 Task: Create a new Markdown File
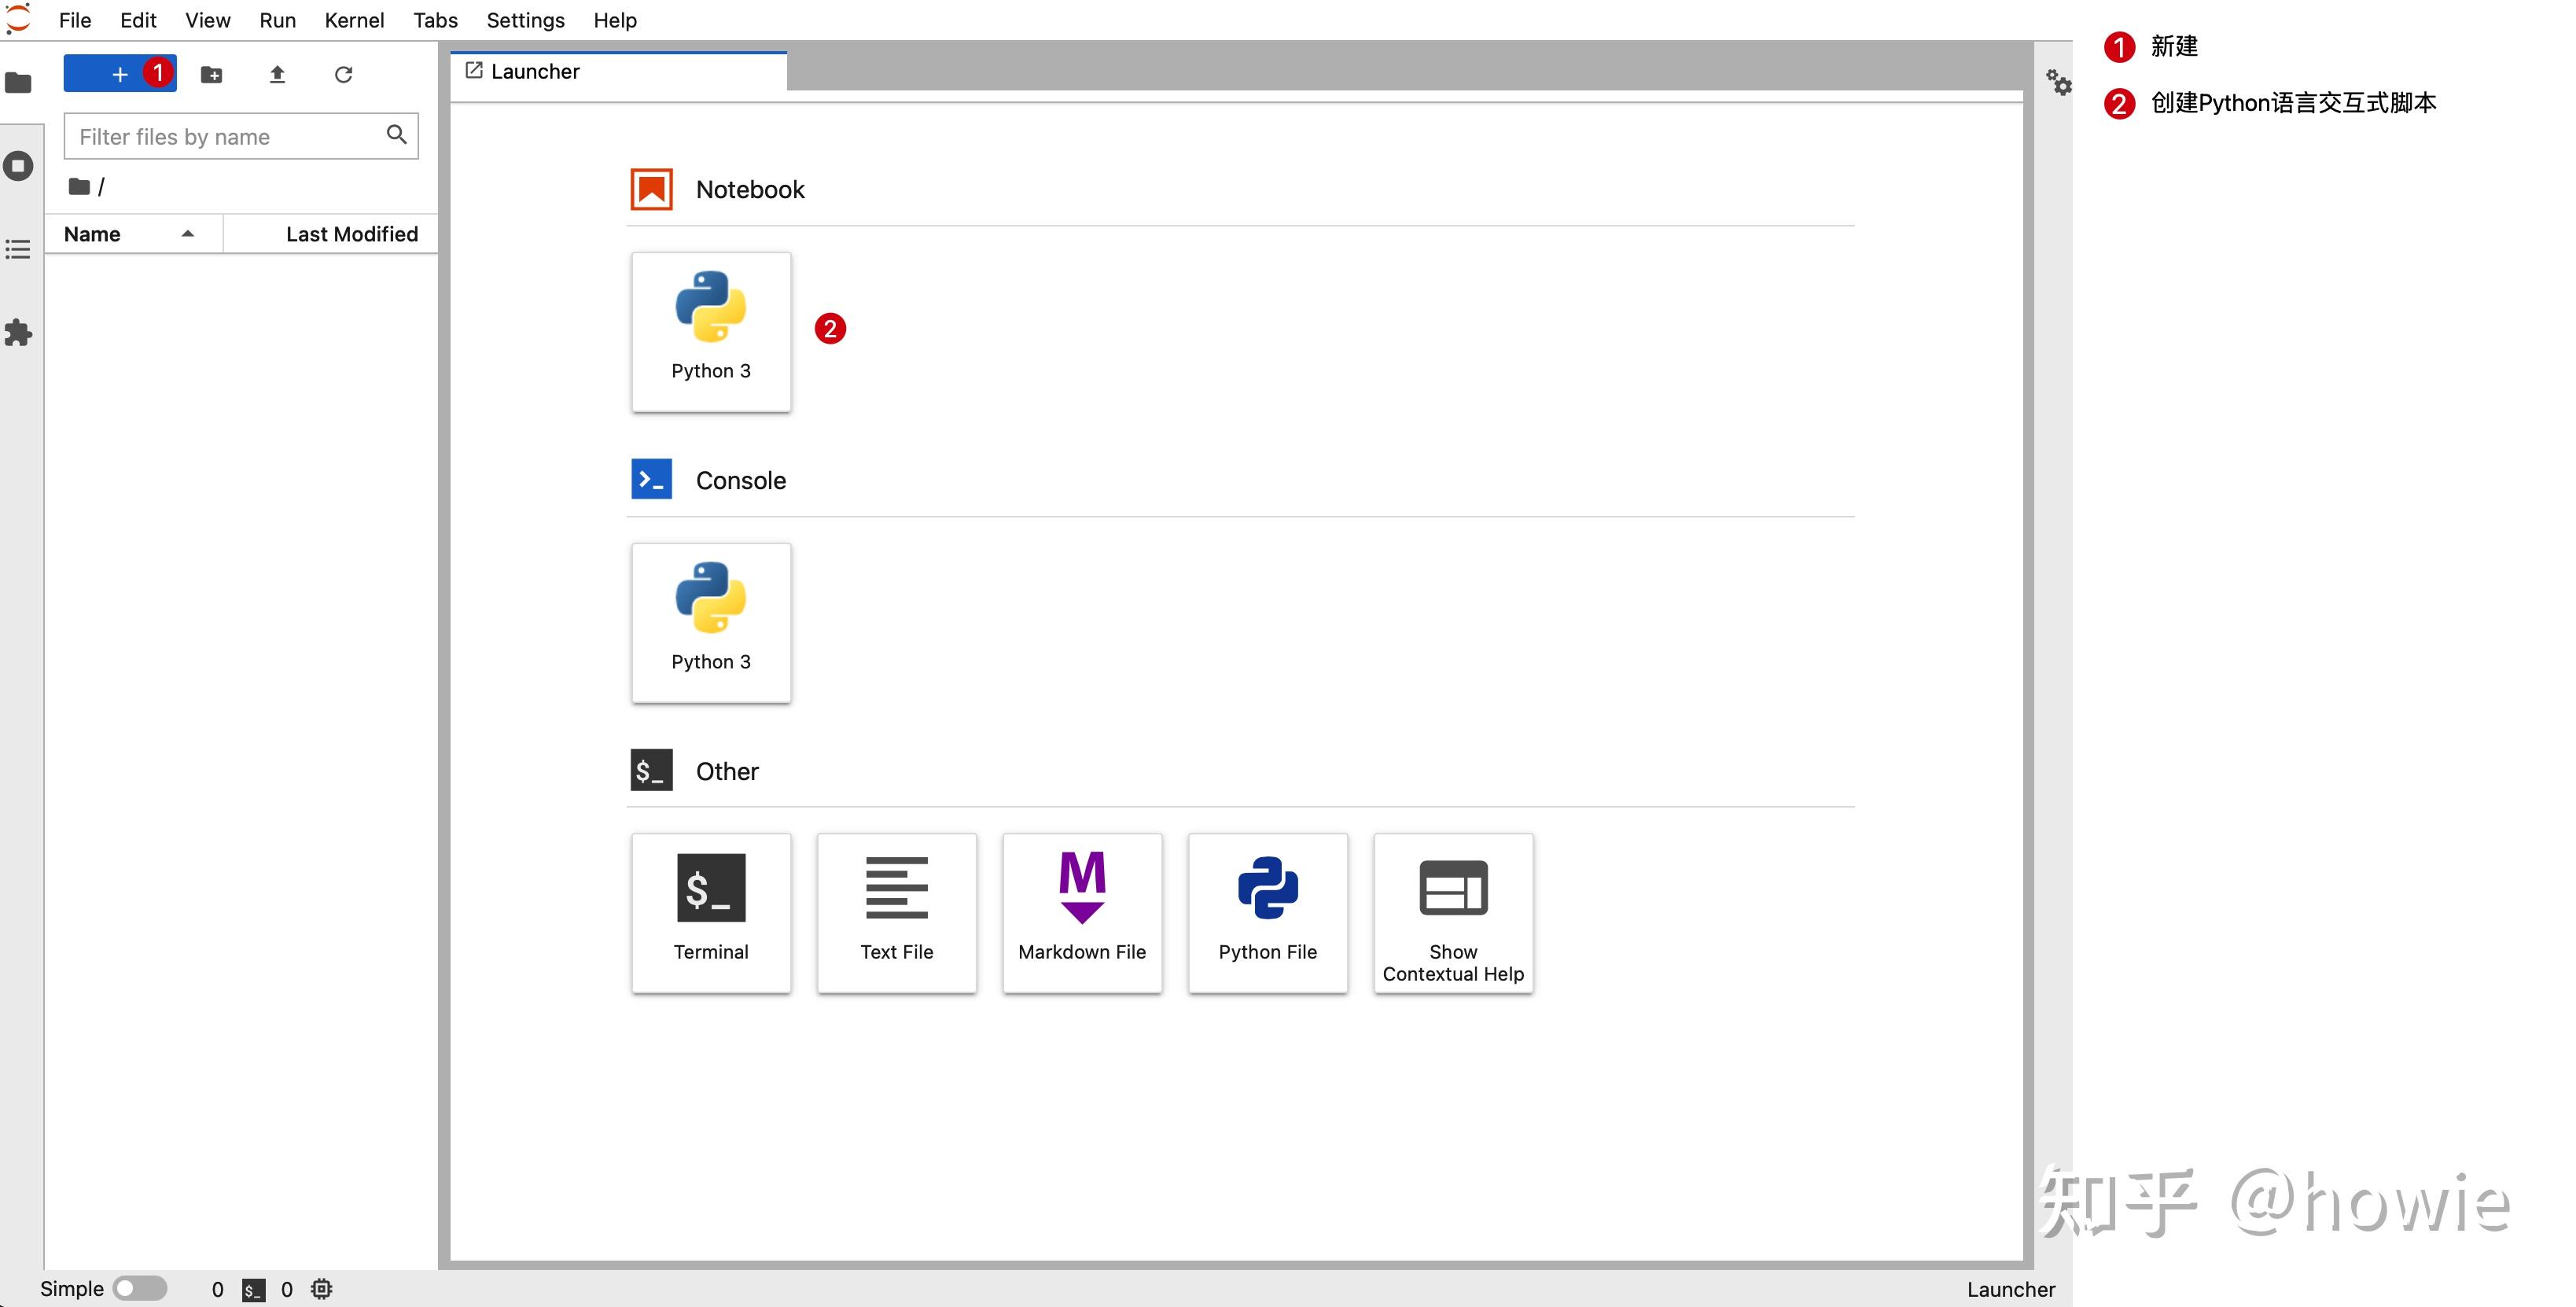click(x=1081, y=912)
